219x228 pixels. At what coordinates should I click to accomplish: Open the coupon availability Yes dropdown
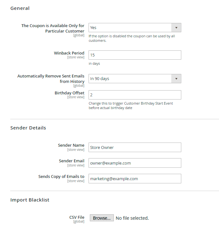coord(130,28)
